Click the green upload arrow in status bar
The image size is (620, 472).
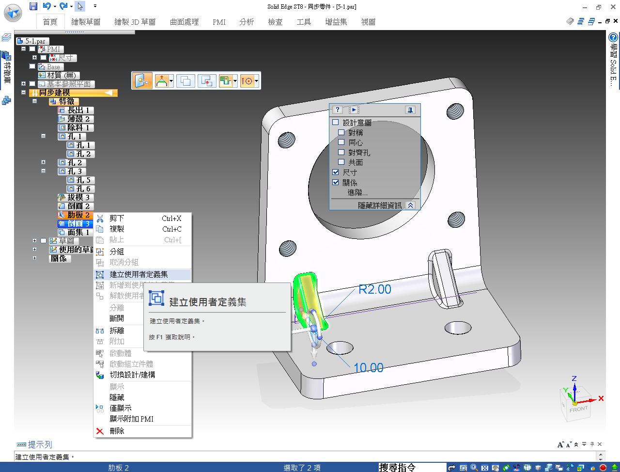(614, 468)
